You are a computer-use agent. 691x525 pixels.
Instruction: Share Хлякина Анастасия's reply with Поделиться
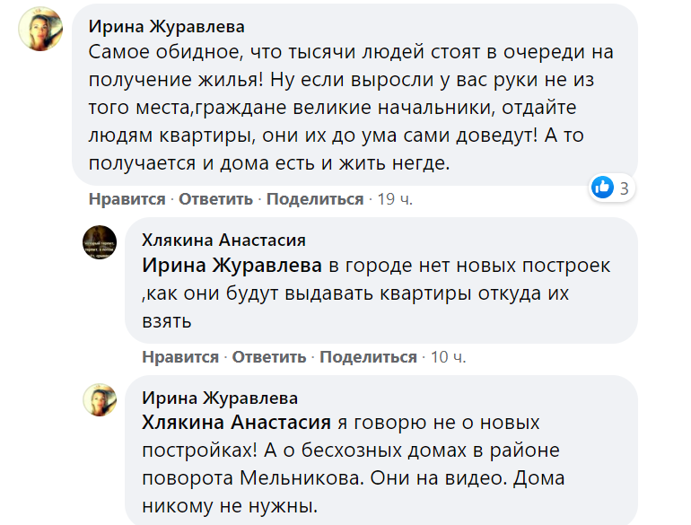(x=368, y=357)
